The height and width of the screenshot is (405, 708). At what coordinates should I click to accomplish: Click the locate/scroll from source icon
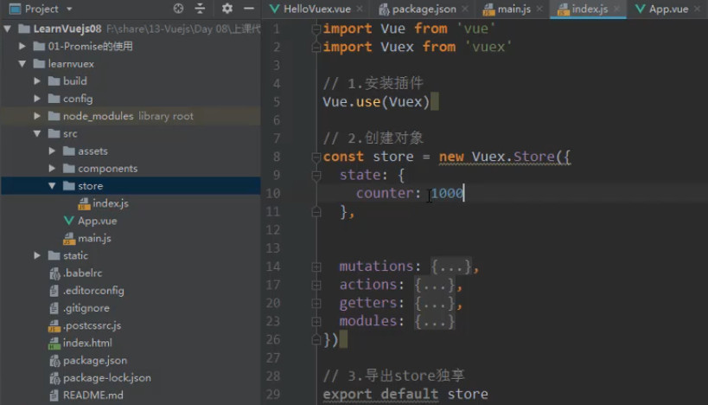tap(178, 8)
